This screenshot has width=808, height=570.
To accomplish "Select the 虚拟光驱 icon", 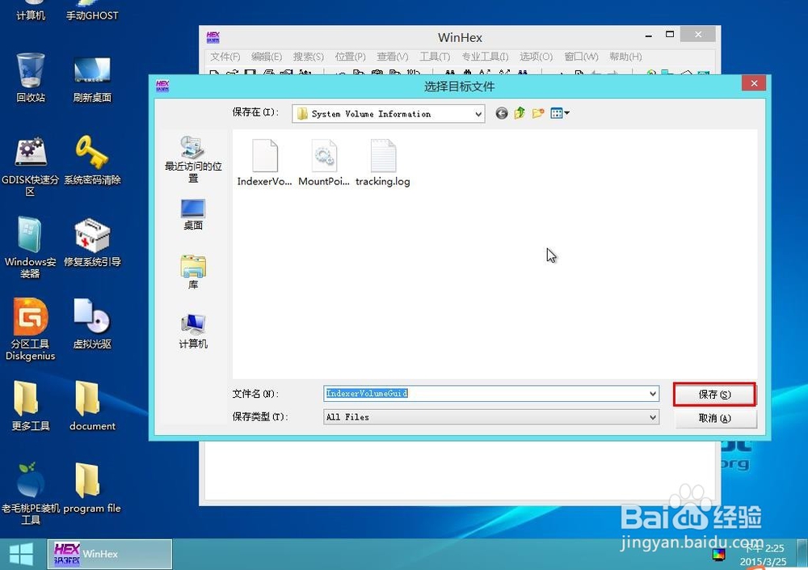I will pos(92,324).
